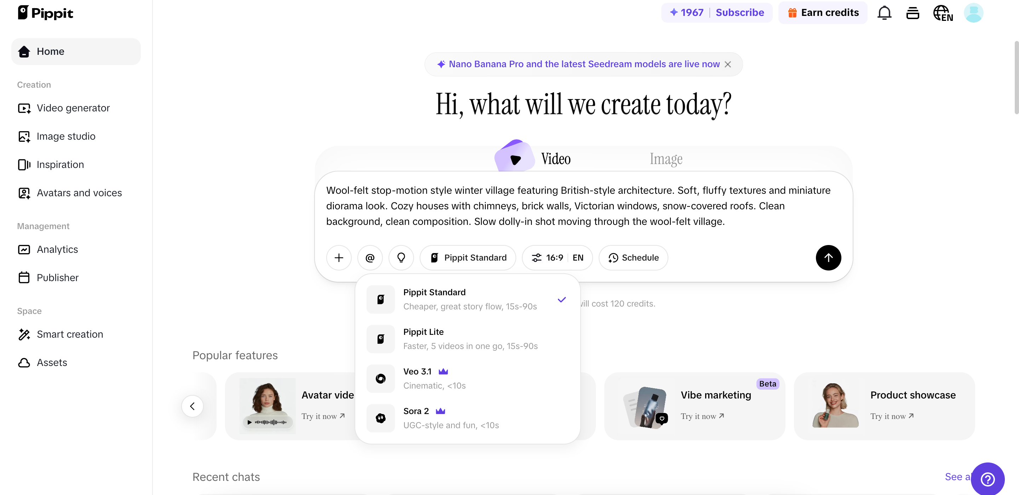Open the 16:9 aspect ratio settings
Viewport: 1019px width, 495px height.
(x=548, y=257)
